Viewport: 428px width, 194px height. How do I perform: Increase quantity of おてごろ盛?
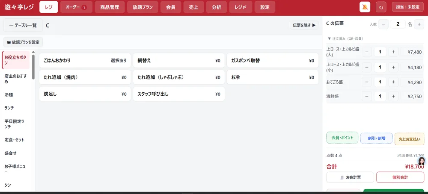[x=393, y=82]
